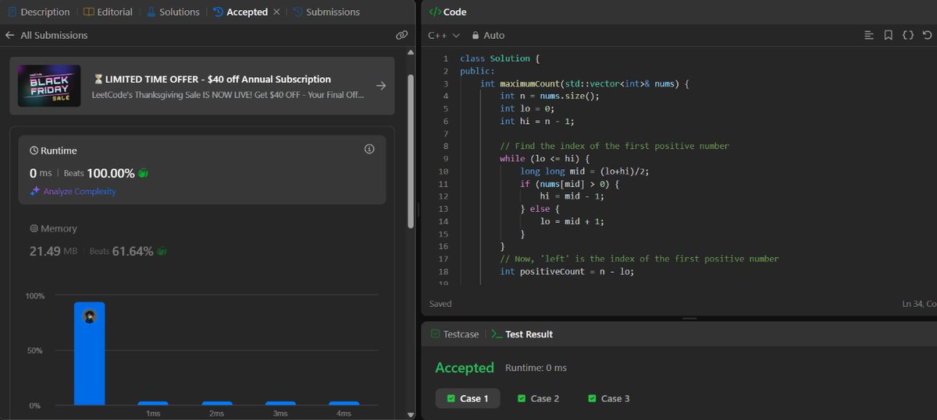Click the tall 0ms runtime bar
937x420 pixels.
point(89,354)
